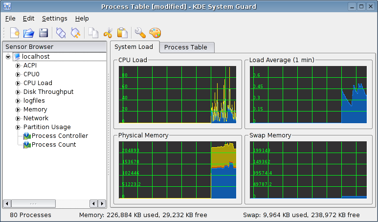378x222 pixels.
Task: Collapse the localhost tree node
Action: click(x=8, y=57)
